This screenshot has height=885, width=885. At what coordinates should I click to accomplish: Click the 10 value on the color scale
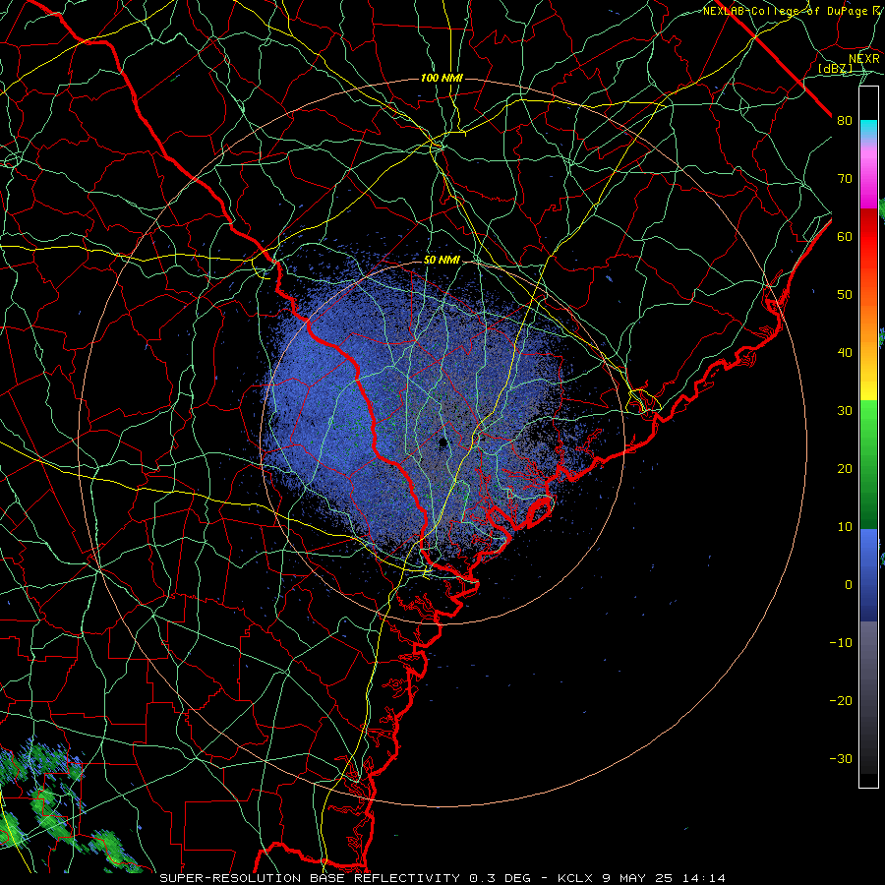tap(845, 527)
